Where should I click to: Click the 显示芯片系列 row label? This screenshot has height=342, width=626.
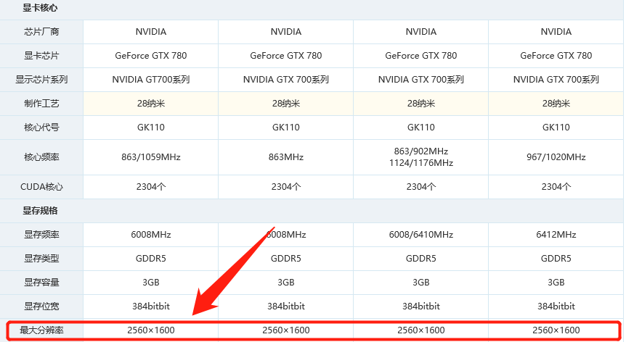coord(41,80)
